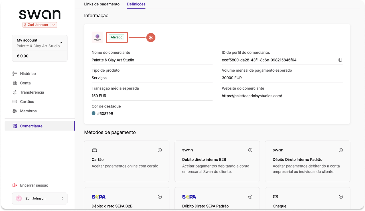
Task: Go to Histórico in the sidebar
Action: click(x=28, y=74)
